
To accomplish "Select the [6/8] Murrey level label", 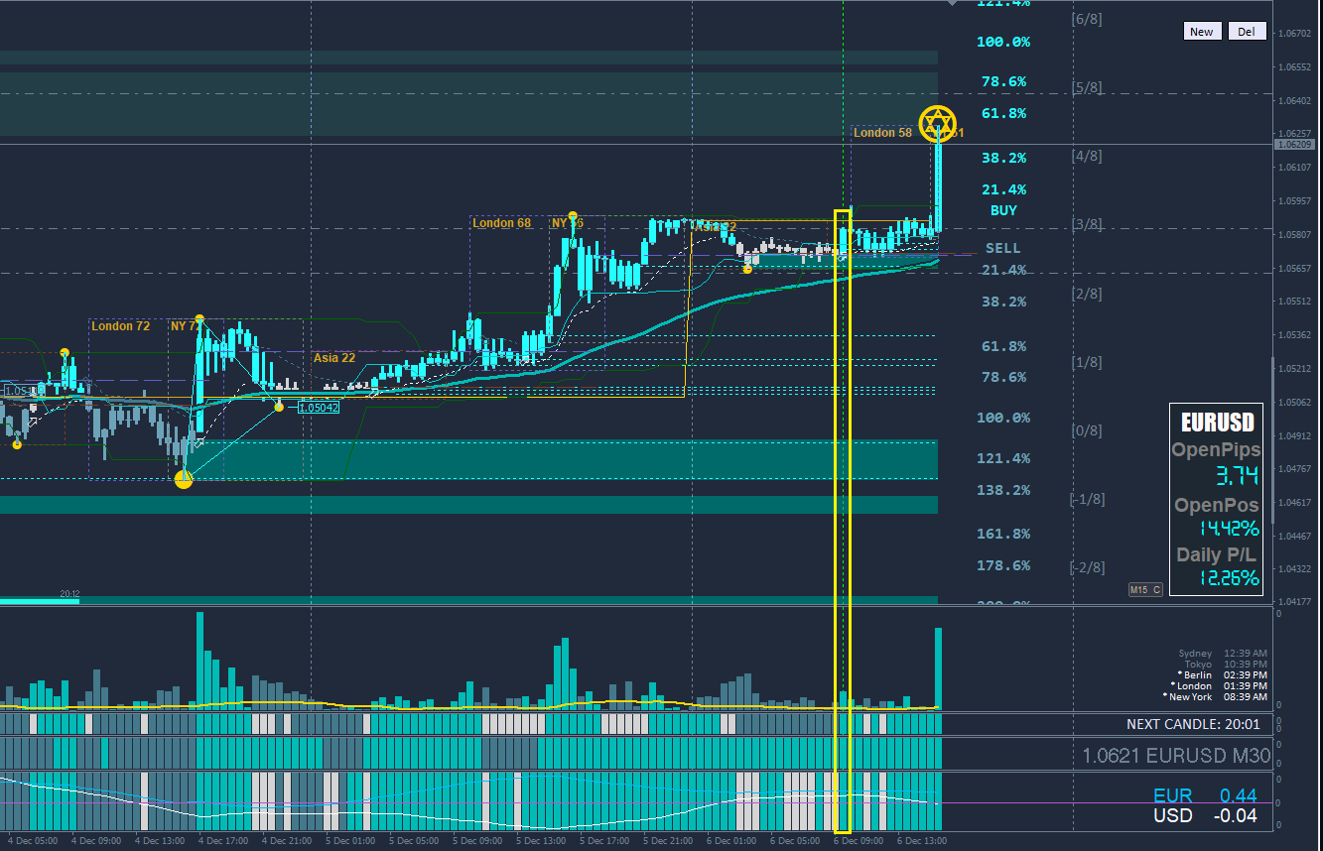I will 1087,19.
